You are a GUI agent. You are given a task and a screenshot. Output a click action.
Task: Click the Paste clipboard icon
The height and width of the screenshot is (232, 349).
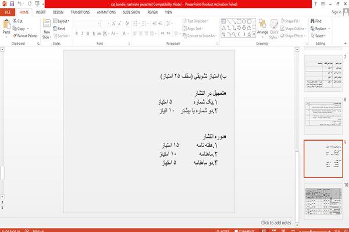click(x=6, y=24)
